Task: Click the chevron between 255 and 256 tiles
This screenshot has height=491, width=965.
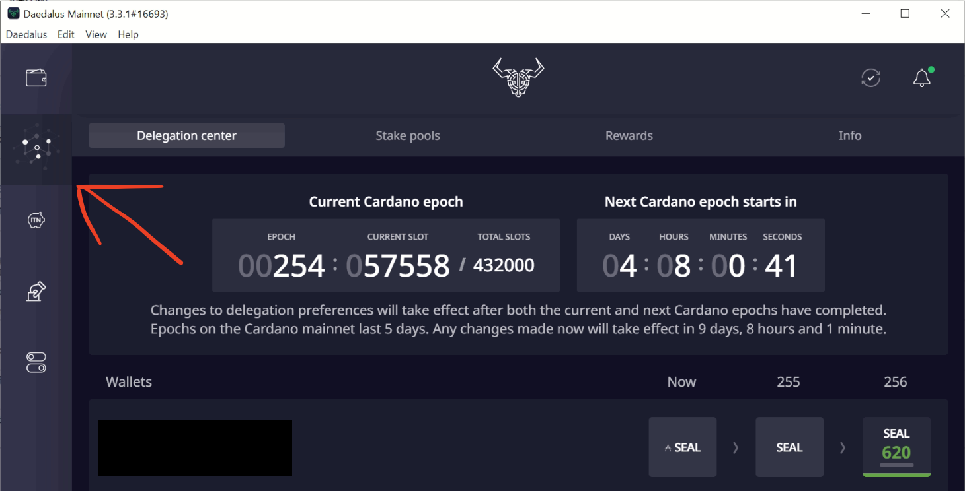Action: click(x=843, y=447)
